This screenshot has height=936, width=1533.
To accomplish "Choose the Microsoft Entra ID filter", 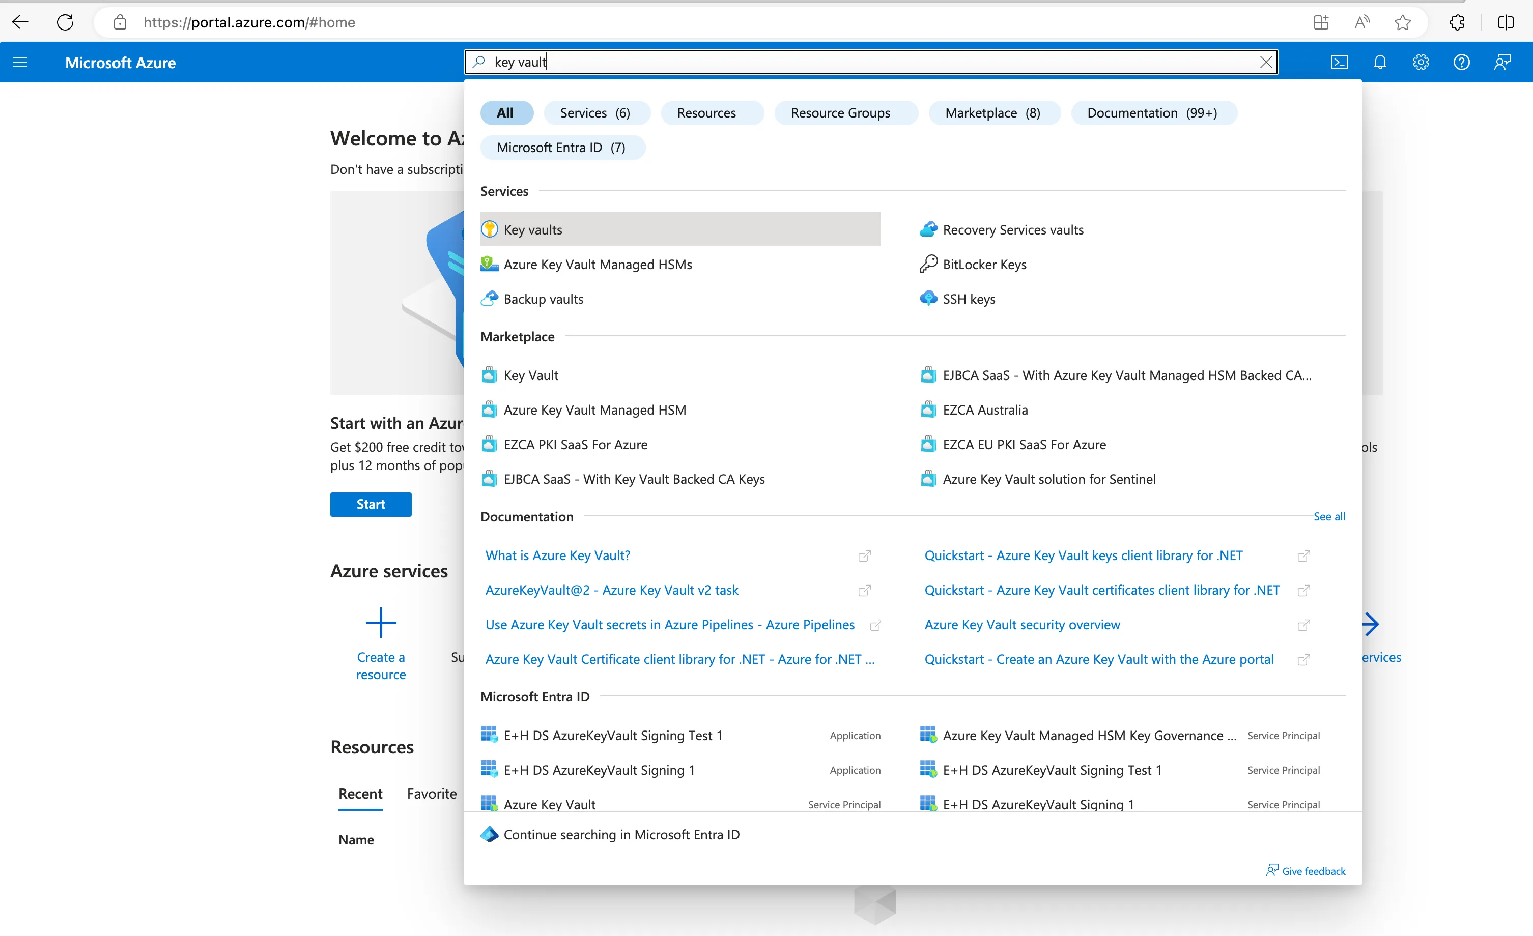I will 561,148.
